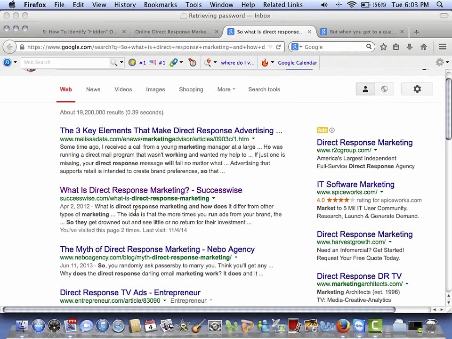Image resolution: width=452 pixels, height=339 pixels.
Task: Show bookmarks list icon in toolbar
Action: [x=396, y=47]
